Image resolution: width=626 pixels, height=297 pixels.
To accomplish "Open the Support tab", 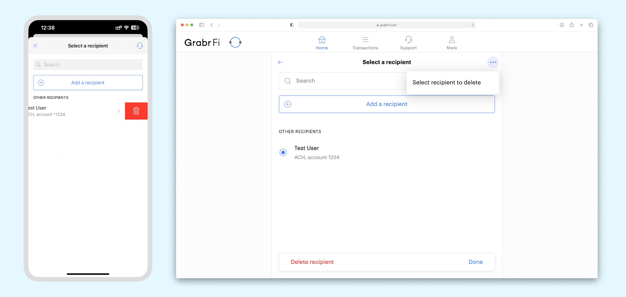I will tap(408, 43).
